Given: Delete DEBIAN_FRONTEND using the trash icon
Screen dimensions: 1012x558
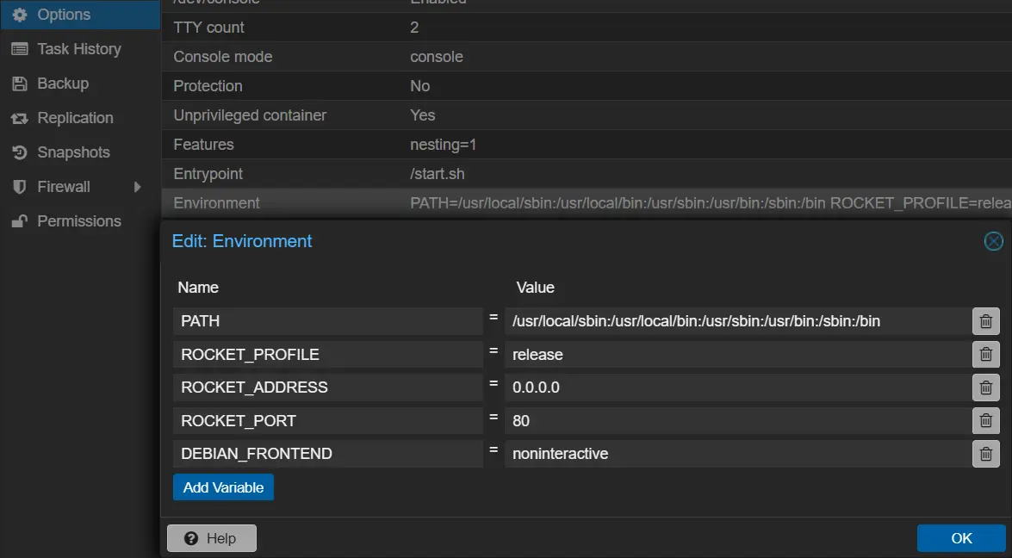Looking at the screenshot, I should tap(985, 453).
